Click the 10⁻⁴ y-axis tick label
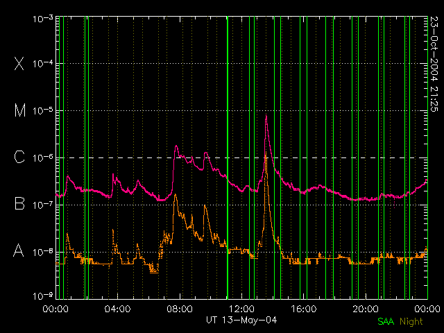 [x=43, y=63]
